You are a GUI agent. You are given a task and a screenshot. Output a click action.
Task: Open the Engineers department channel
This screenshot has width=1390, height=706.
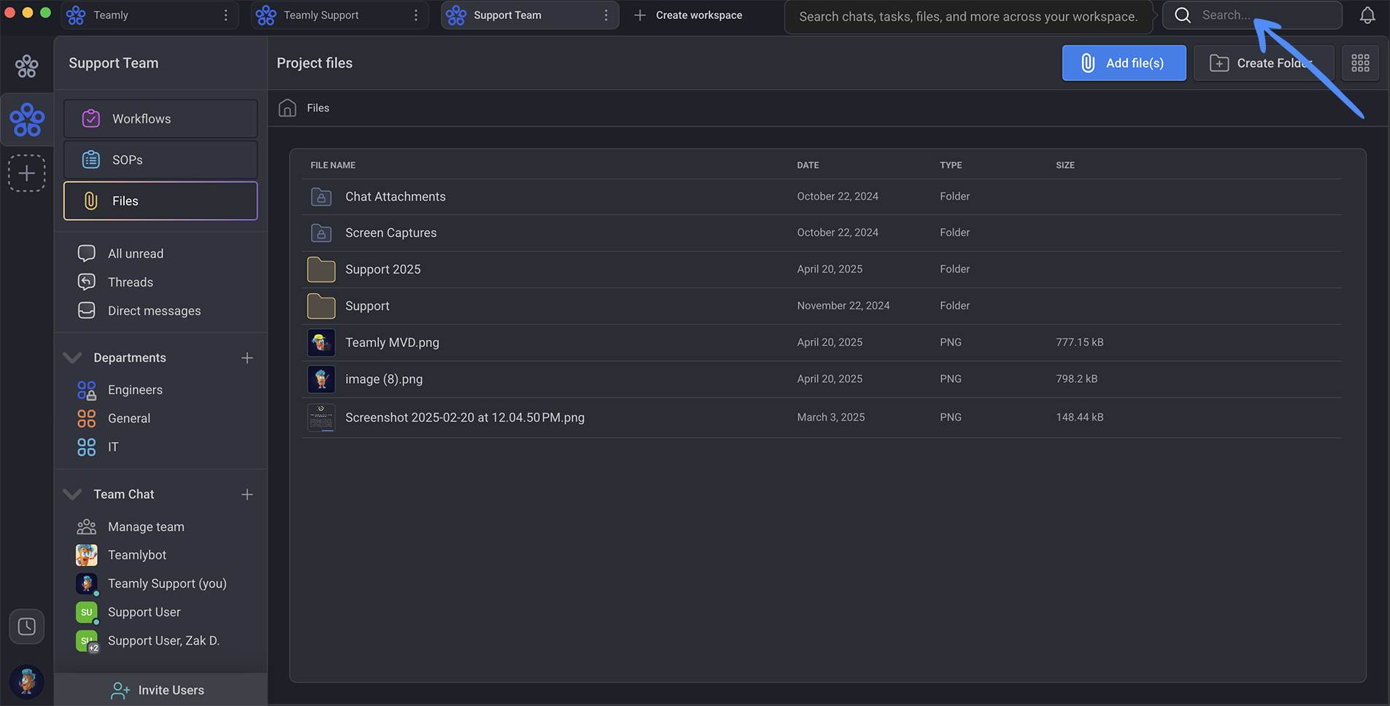tap(135, 390)
